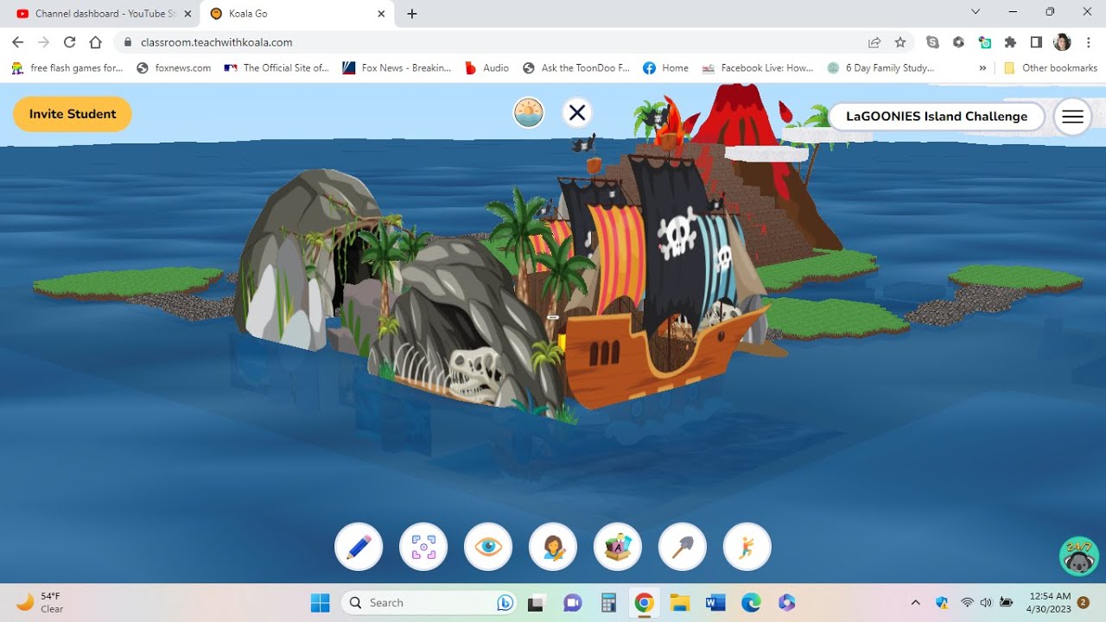
Task: Open Ask the ToonDoo F... bookmark
Action: (x=576, y=68)
